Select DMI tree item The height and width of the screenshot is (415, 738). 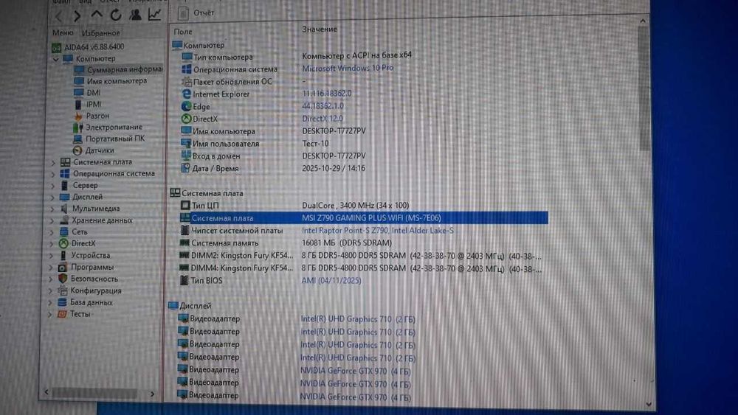click(88, 93)
